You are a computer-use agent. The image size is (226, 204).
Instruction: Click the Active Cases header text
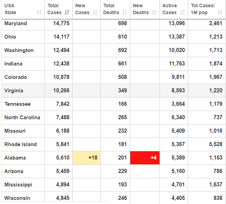coord(169,9)
